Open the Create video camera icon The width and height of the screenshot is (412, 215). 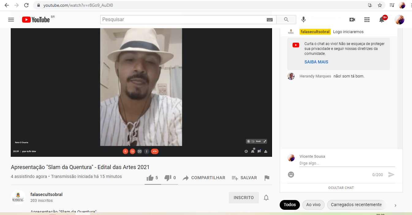[x=352, y=20]
